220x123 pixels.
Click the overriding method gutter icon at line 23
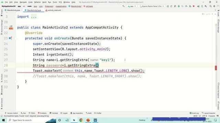tap(10, 38)
